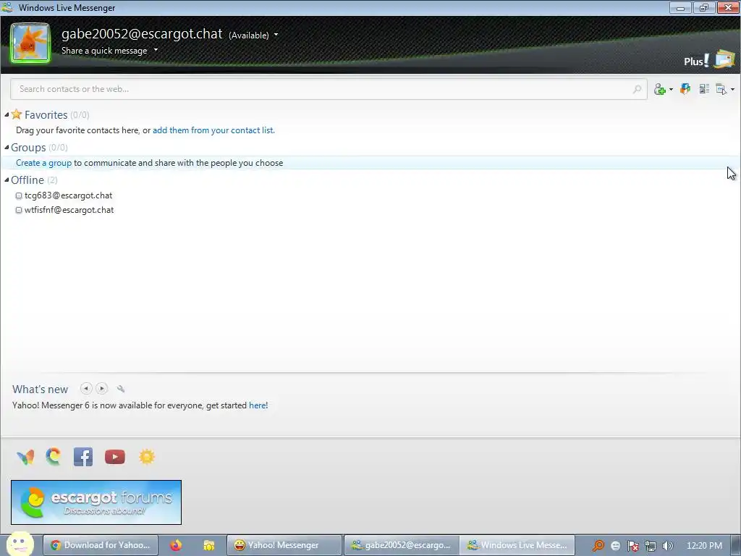Click the 12:20 PM clock

(x=704, y=546)
